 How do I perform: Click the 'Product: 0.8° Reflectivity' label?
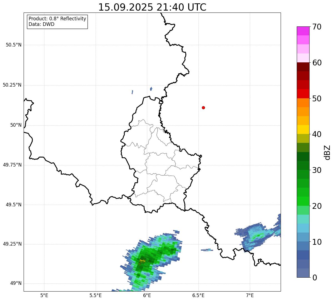coord(58,19)
